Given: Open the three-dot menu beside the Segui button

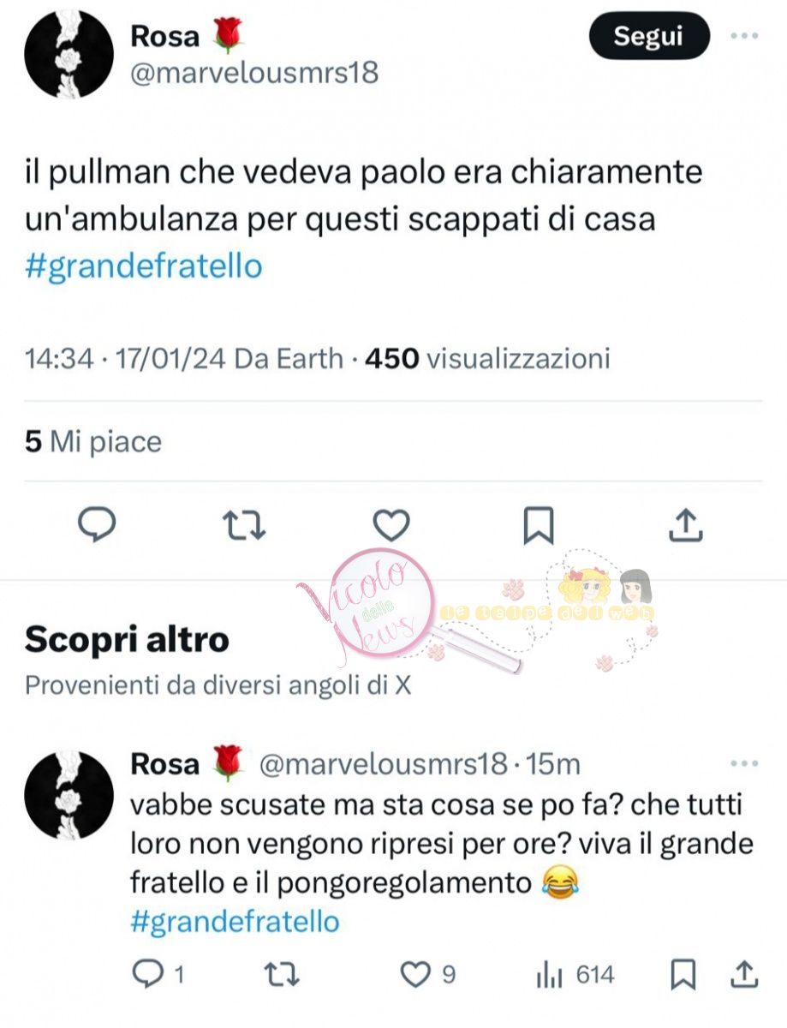Looking at the screenshot, I should coord(743,37).
